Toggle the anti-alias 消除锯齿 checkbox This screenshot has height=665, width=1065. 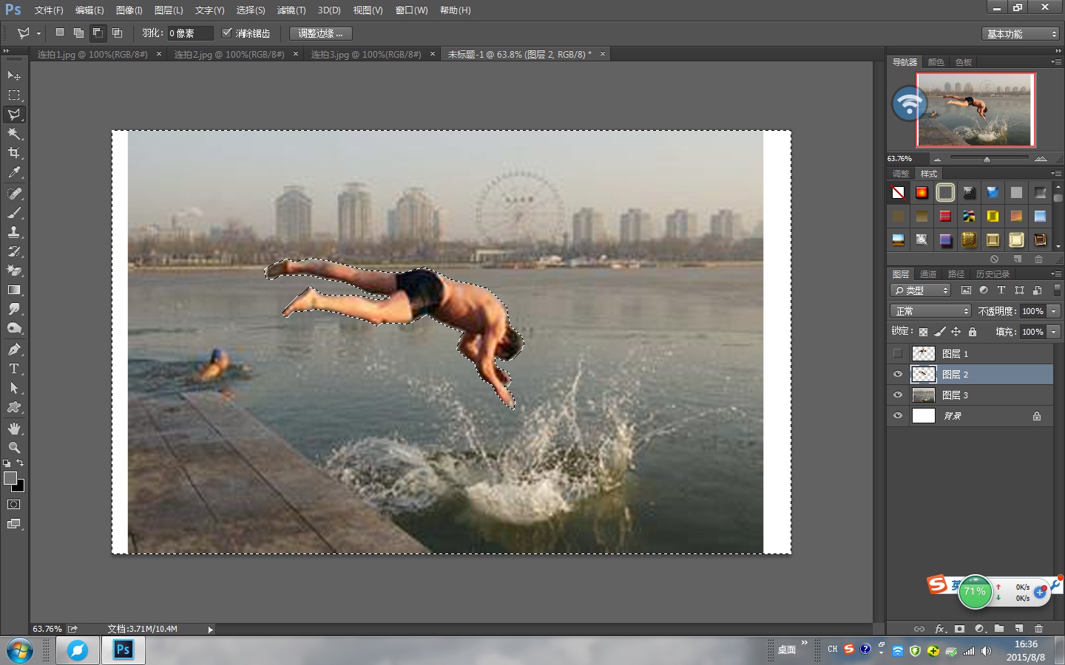coord(227,33)
